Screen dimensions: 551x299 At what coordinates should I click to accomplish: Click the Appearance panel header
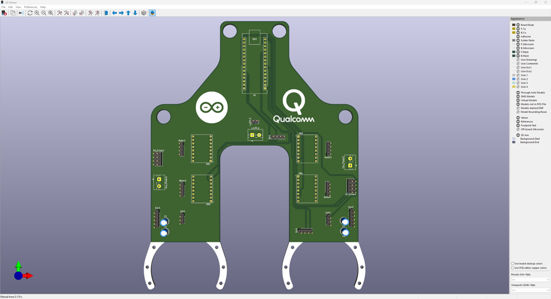pyautogui.click(x=530, y=19)
